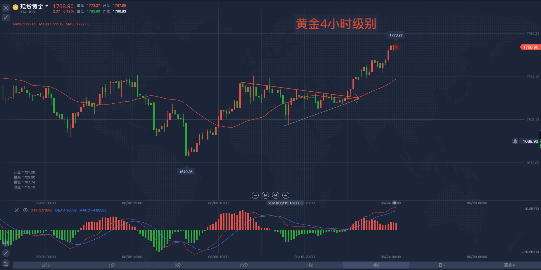Click the green edge handle at right side
Viewport: 541px width, 270px height.
pos(540,139)
